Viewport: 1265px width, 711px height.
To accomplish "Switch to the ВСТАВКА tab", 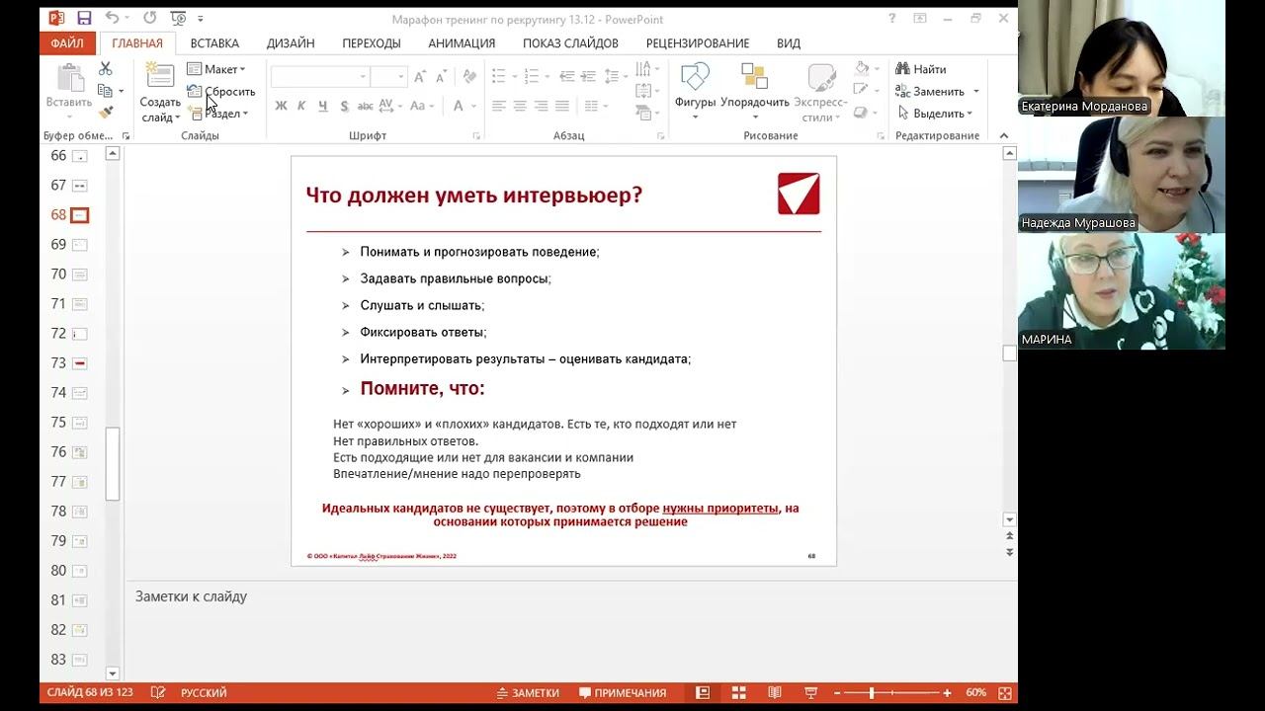I will 214,43.
